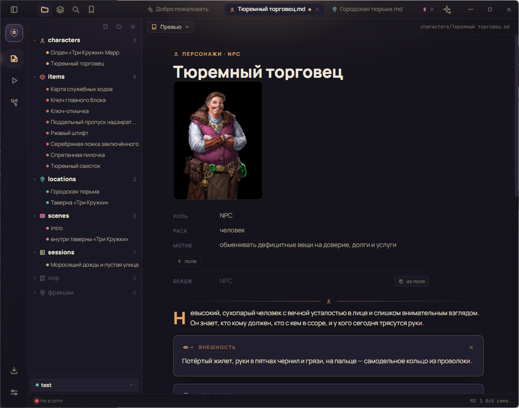519x408 pixels.
Task: Collapse the items folder
Action: pyautogui.click(x=35, y=77)
